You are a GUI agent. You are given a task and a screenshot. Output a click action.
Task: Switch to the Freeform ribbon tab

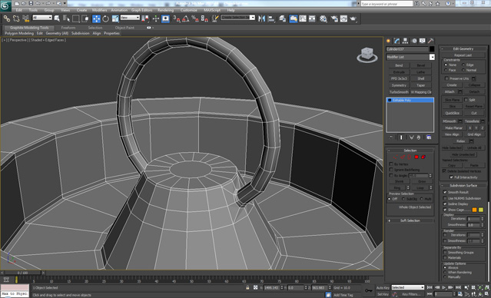68,28
